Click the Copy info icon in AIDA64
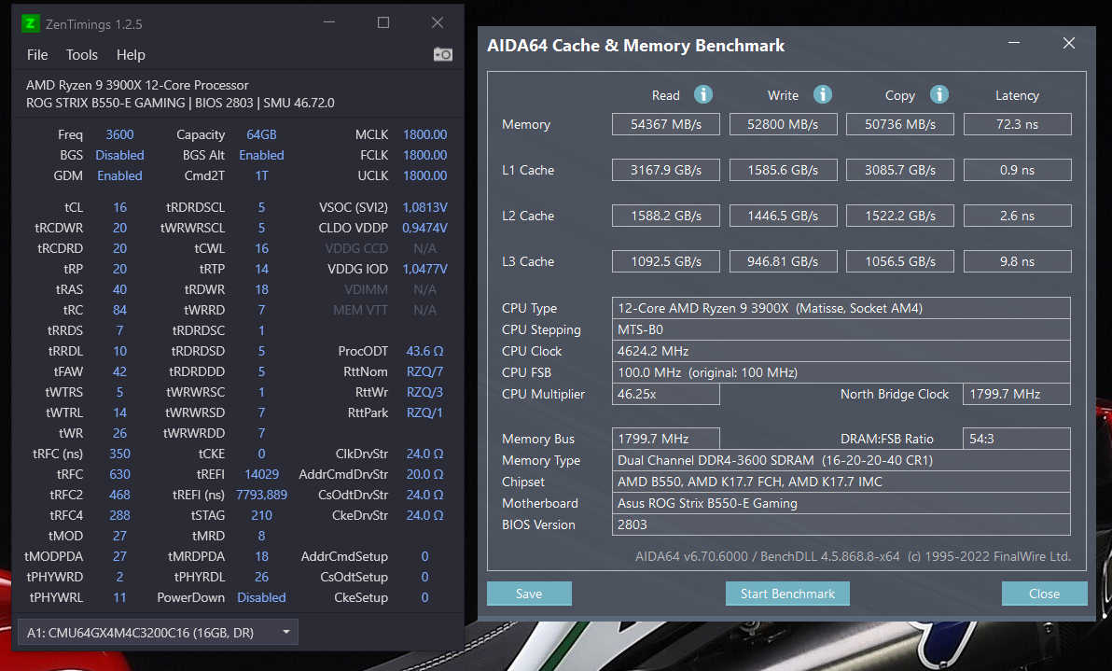Image resolution: width=1112 pixels, height=671 pixels. [x=939, y=94]
